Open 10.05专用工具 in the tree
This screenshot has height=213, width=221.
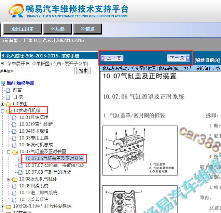(x=34, y=138)
